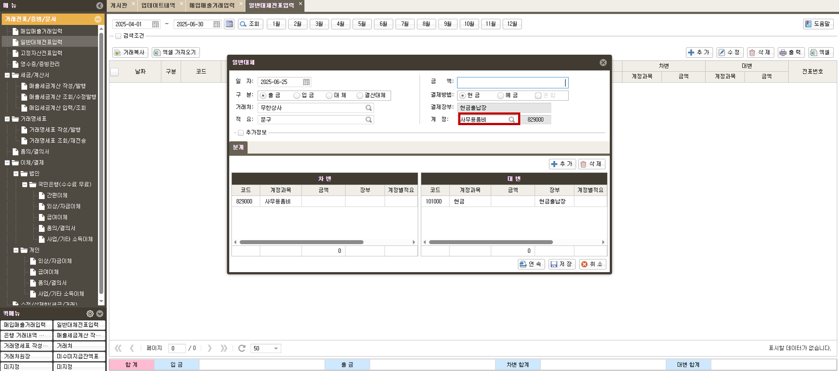Click the blue period calendar icon beside 조회

(229, 24)
